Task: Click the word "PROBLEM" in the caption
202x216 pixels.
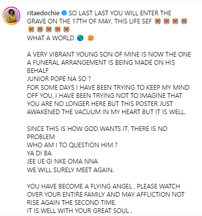Action: pyautogui.click(x=41, y=137)
